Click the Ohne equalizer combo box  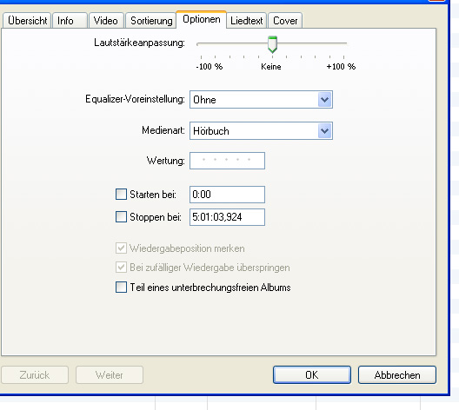pyautogui.click(x=261, y=100)
